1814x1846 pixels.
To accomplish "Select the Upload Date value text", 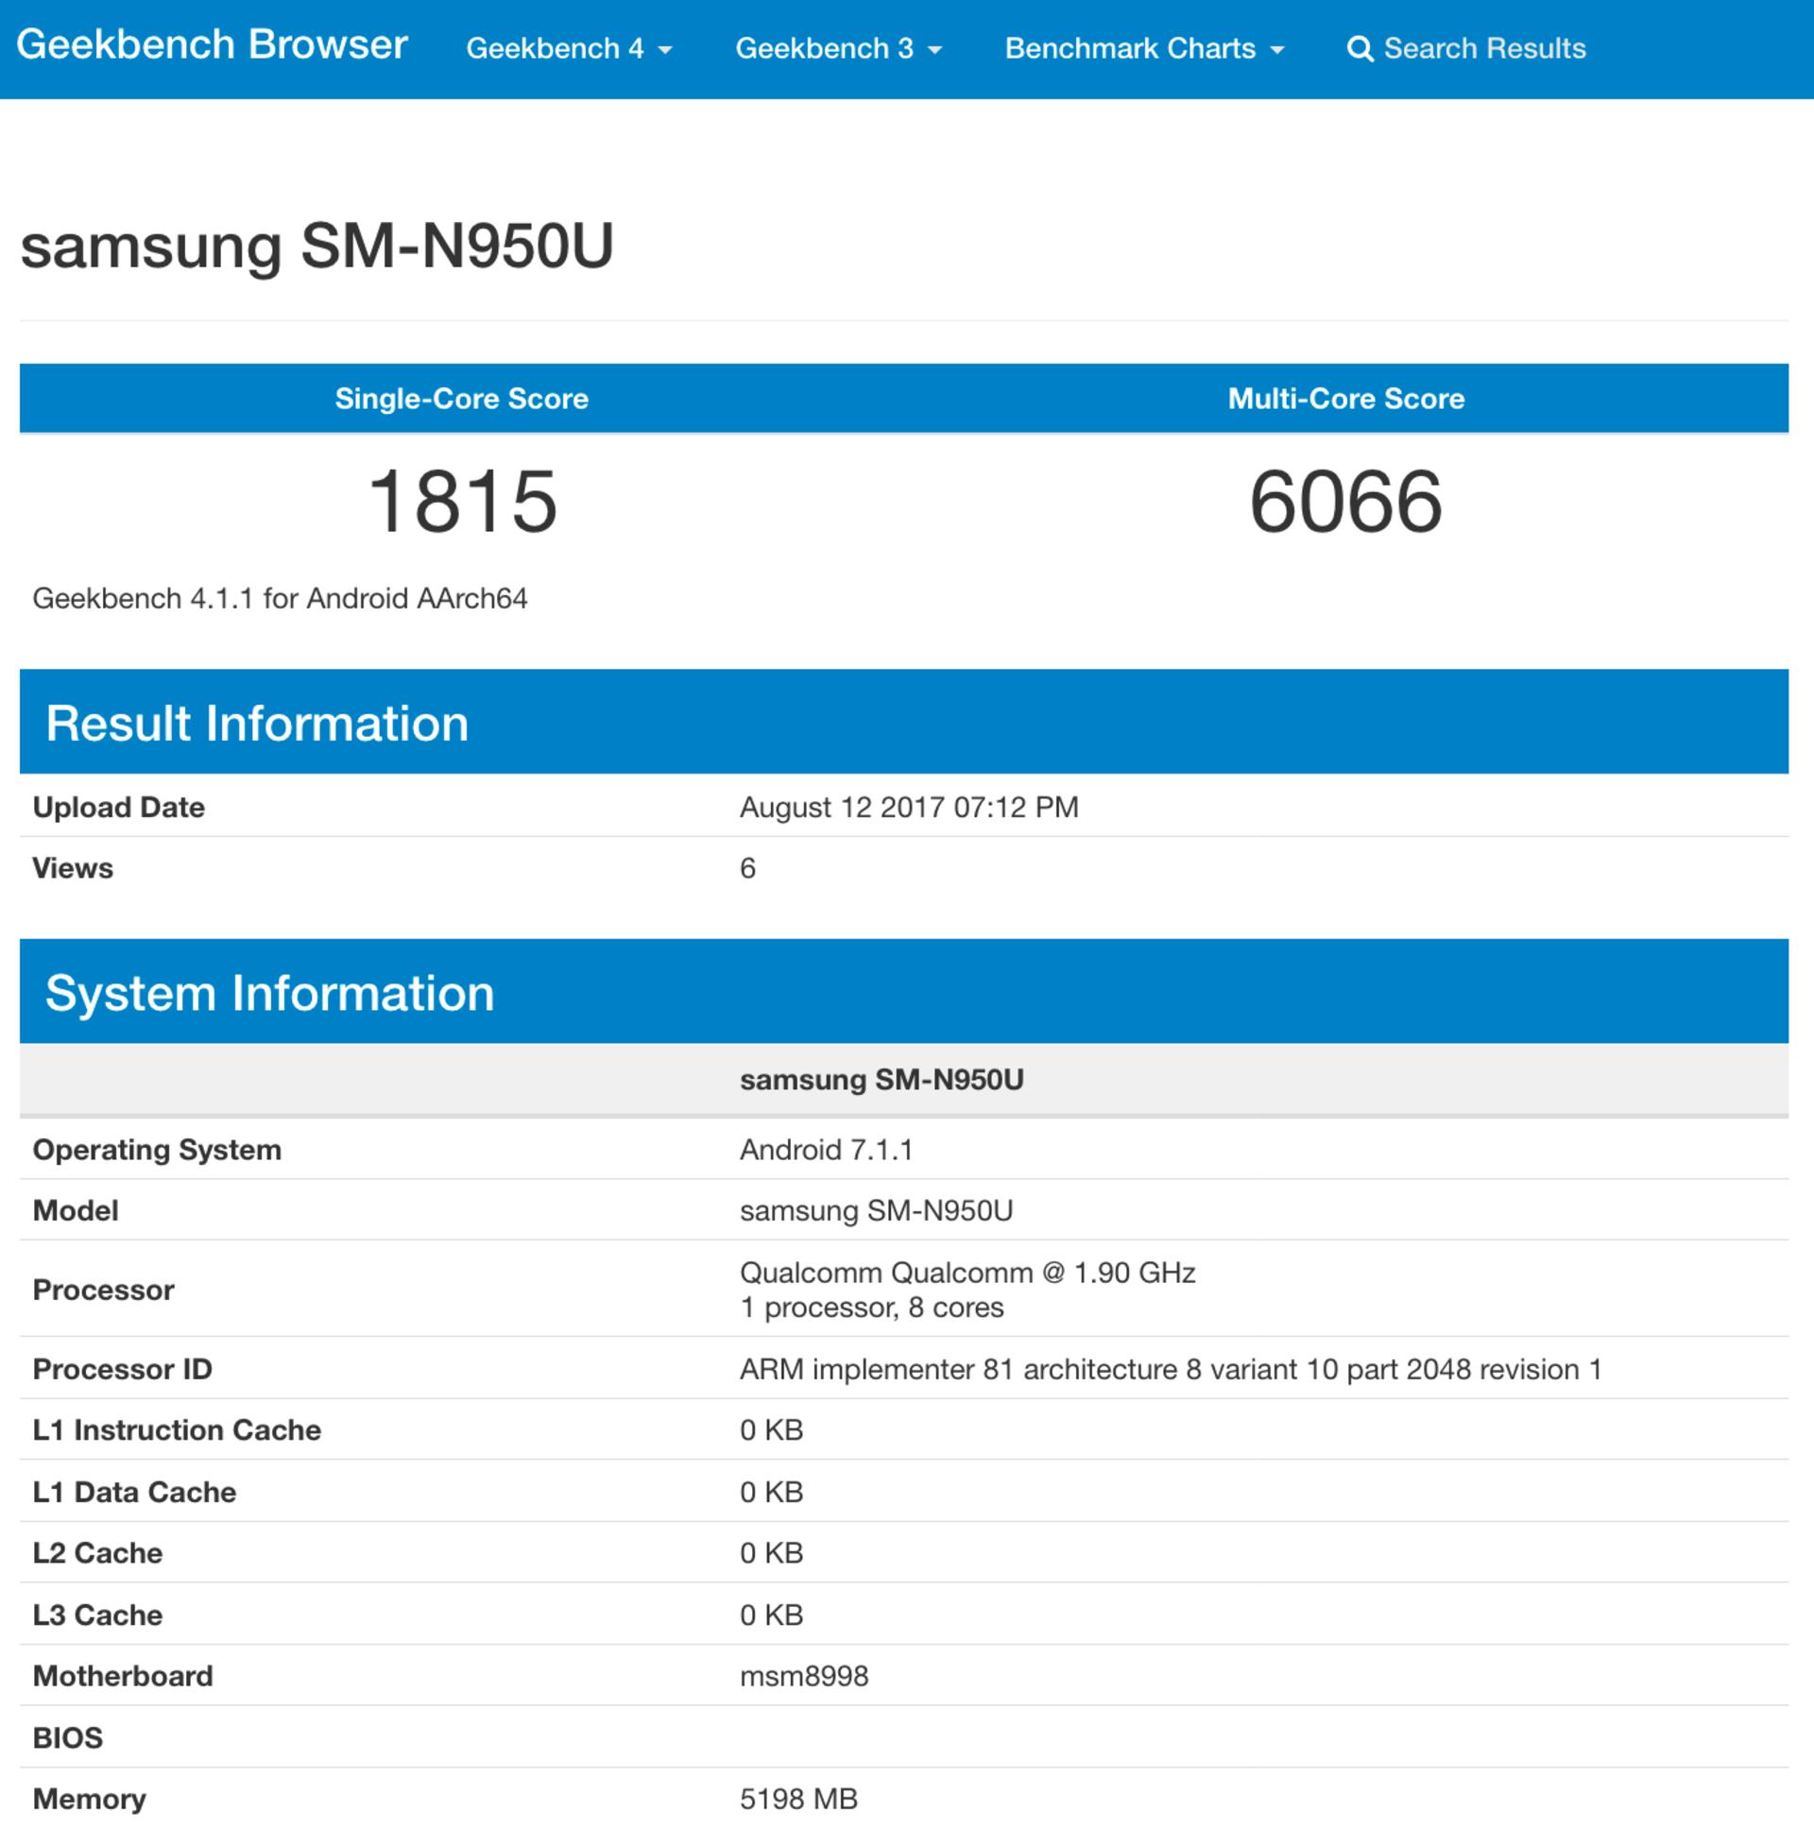I will 909,807.
